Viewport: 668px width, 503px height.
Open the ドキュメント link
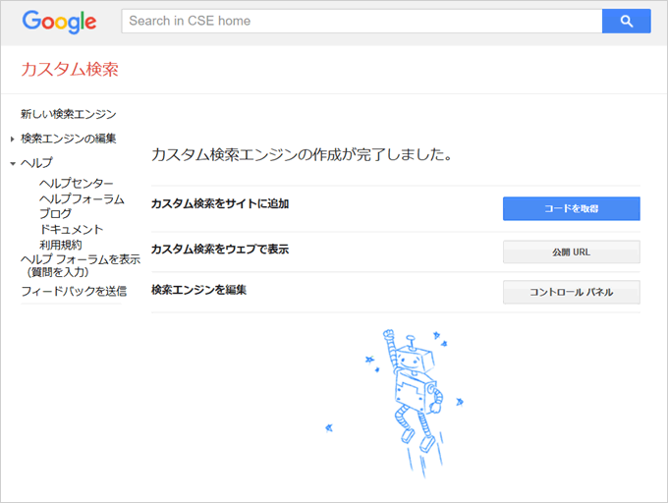[x=71, y=229]
